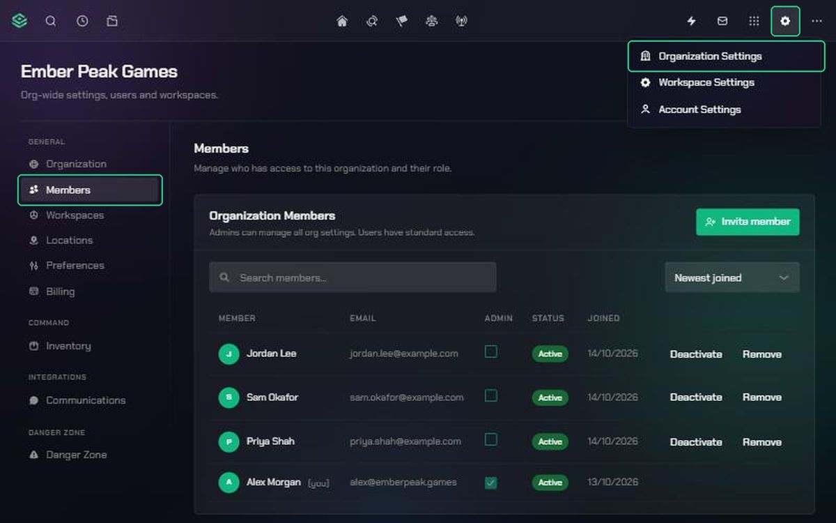Open the Workspaces sidebar section

90,215
